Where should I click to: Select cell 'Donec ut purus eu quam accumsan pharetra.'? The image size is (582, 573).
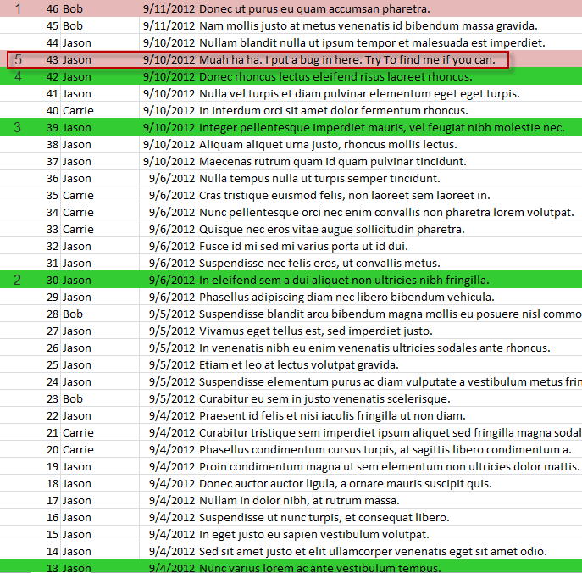tap(314, 9)
